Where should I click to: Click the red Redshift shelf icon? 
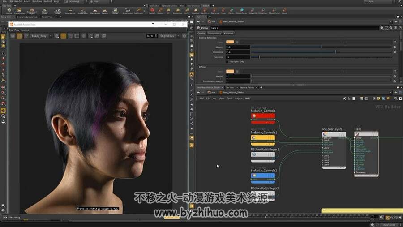[x=152, y=11]
